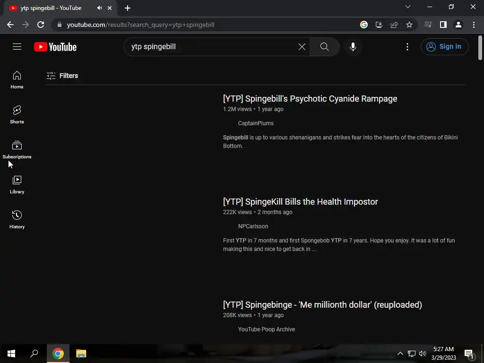This screenshot has height=363, width=484.
Task: Open the Home sidebar item
Action: (17, 80)
